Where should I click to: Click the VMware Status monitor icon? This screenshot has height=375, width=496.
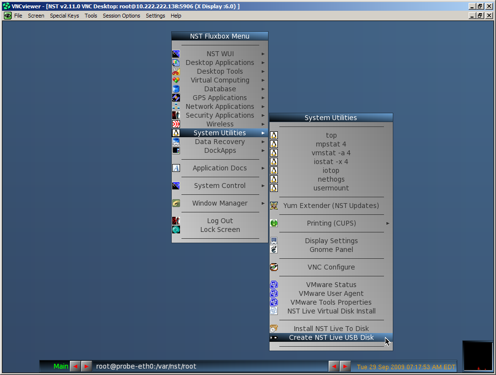(273, 285)
